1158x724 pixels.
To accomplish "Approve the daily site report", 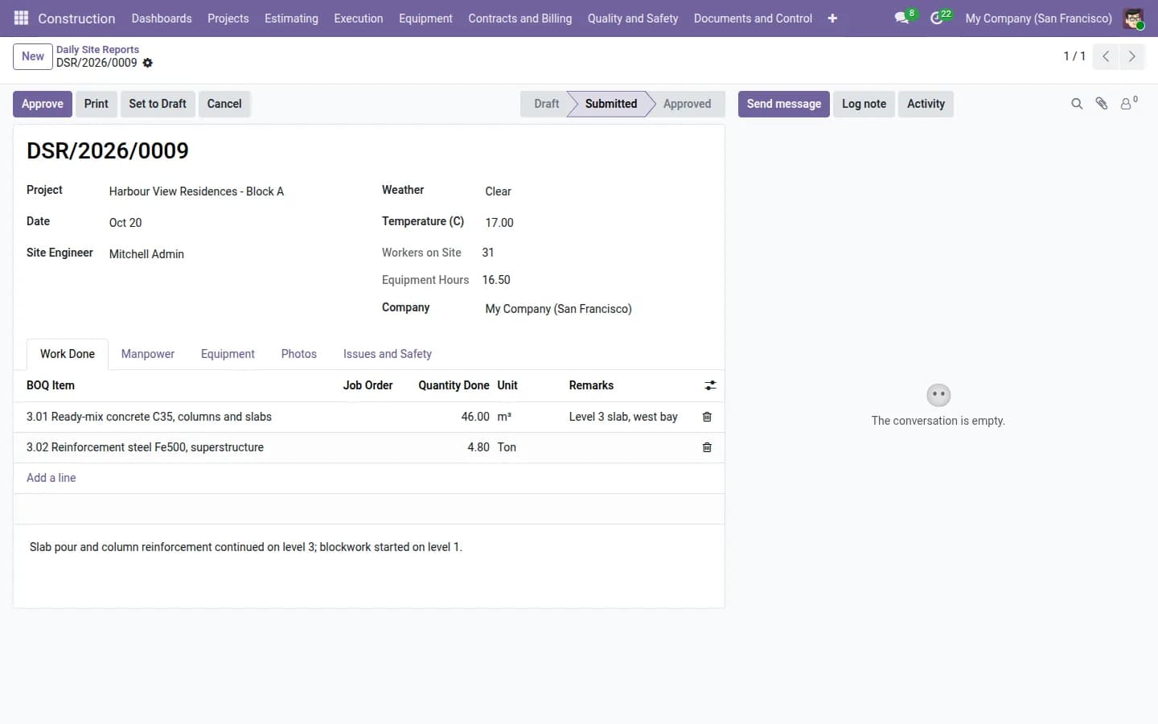I will coord(43,104).
